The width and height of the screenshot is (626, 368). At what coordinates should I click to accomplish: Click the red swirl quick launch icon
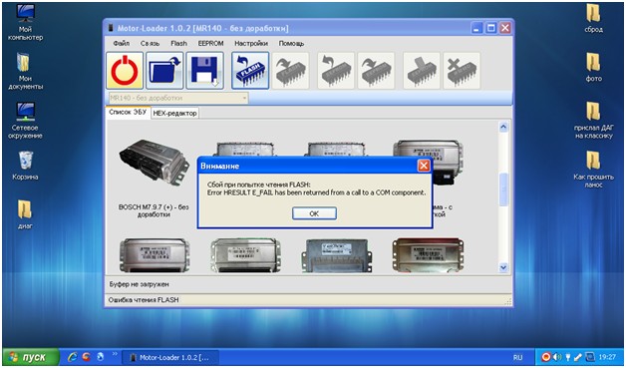(86, 357)
